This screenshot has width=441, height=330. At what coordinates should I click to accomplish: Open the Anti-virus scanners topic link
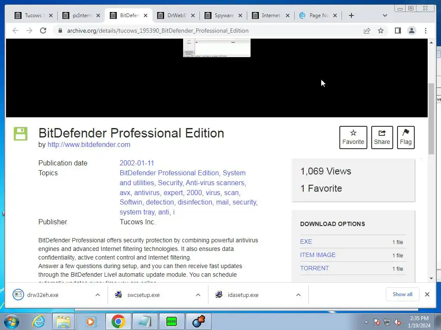point(215,183)
